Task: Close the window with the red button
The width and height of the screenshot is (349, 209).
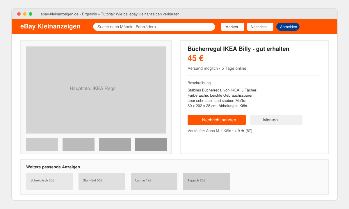Action: pos(19,14)
